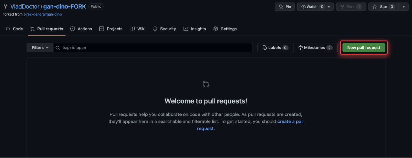Follow the create a pull request link

pyautogui.click(x=290, y=121)
